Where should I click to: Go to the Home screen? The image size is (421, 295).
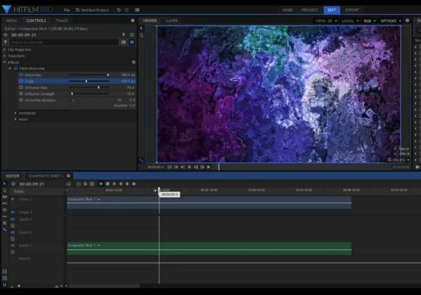click(x=287, y=10)
